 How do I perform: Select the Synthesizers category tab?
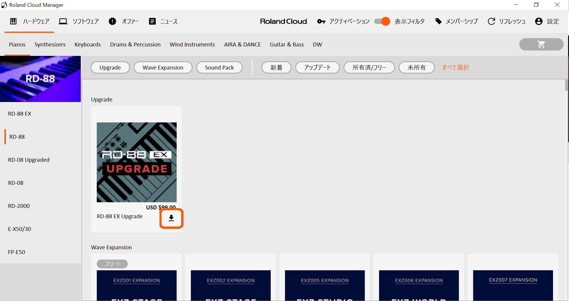coord(50,44)
